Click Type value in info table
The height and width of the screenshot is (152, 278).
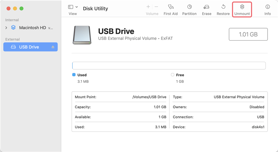coord(239,97)
